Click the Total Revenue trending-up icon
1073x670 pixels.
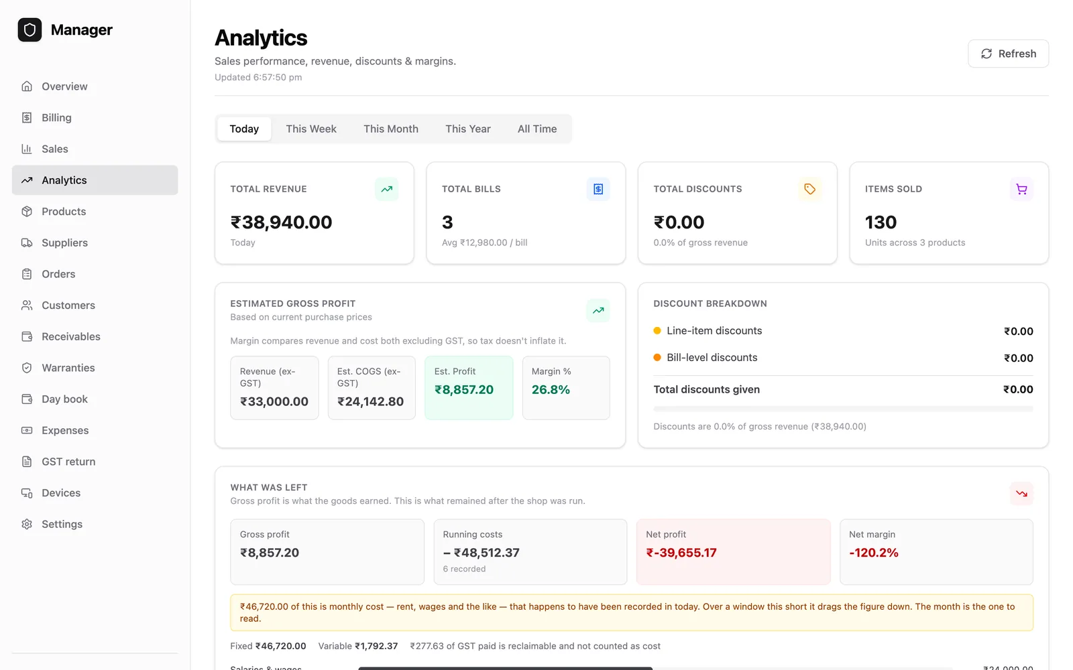pos(387,189)
